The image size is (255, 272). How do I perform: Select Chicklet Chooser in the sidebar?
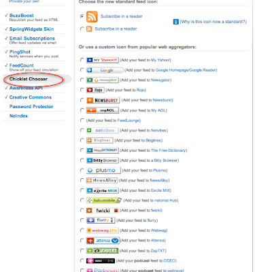[29, 79]
